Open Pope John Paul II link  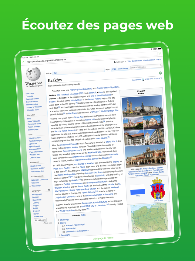pos(61,169)
